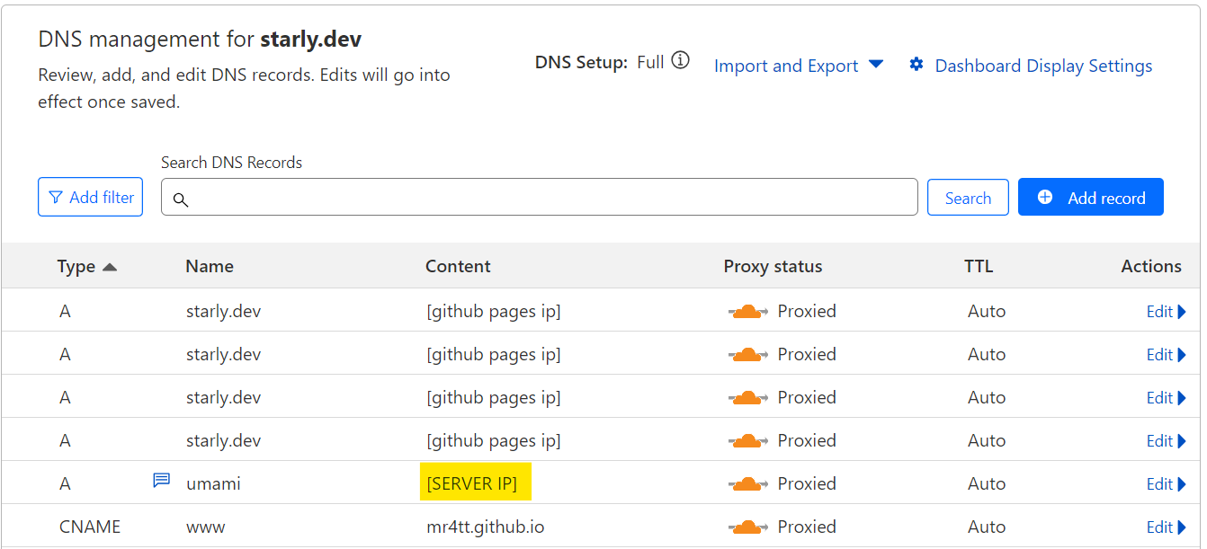The height and width of the screenshot is (549, 1207).
Task: Expand Edit for the fourth starly.dev record
Action: point(1167,440)
